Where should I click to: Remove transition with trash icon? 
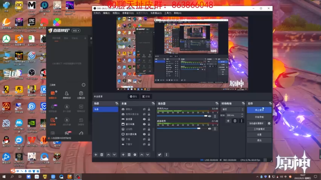click(x=235, y=121)
